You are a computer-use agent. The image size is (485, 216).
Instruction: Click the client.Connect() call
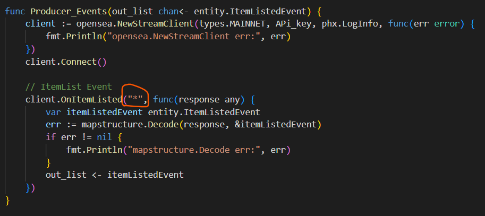(66, 62)
